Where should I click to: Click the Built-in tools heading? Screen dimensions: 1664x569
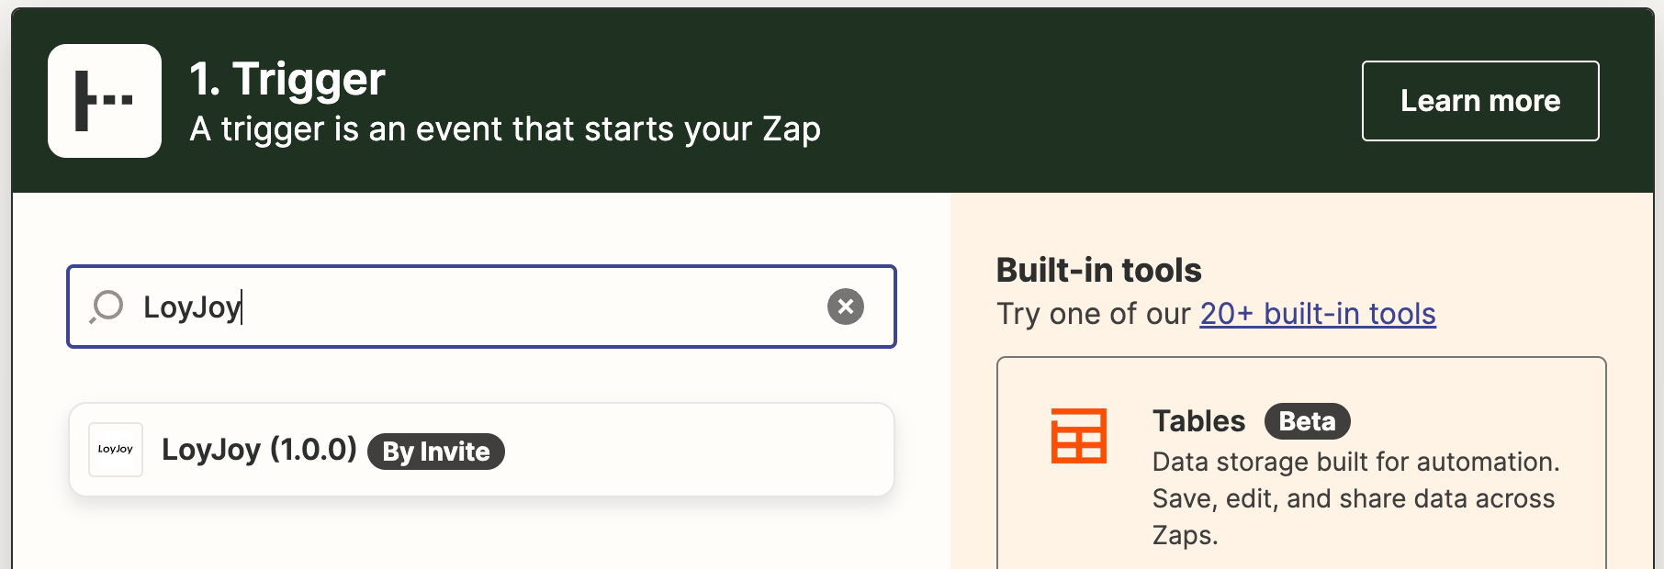(x=1098, y=271)
